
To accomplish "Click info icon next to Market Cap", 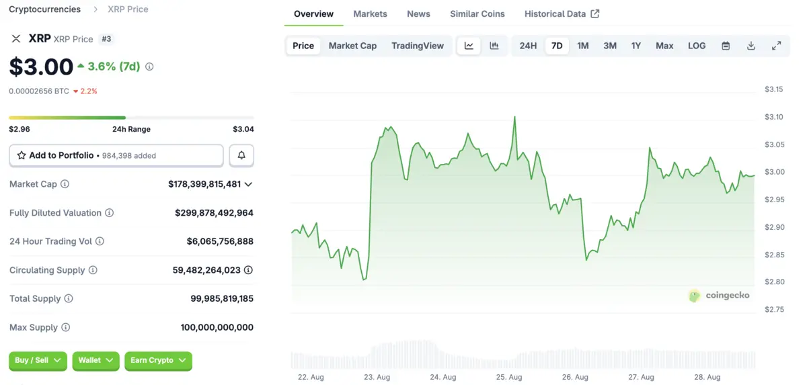I will pos(65,184).
